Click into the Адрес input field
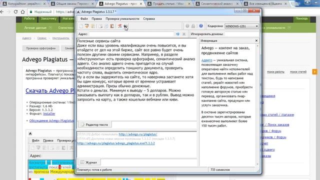The height and width of the screenshot is (180, 320). click(131, 34)
